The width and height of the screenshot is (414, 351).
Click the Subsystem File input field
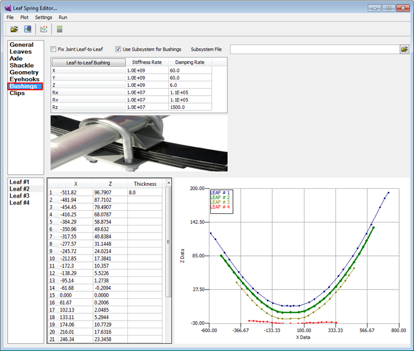pyautogui.click(x=315, y=49)
